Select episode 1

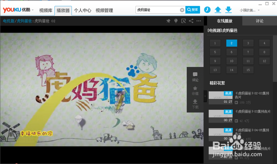pos(215,43)
